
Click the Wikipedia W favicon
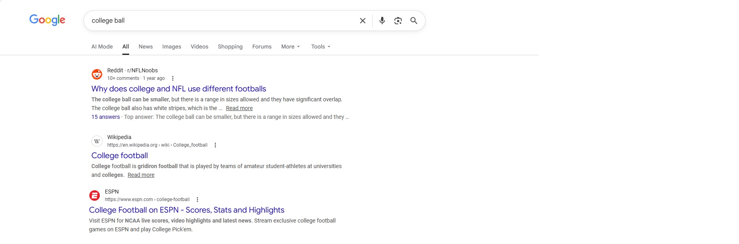pos(97,141)
